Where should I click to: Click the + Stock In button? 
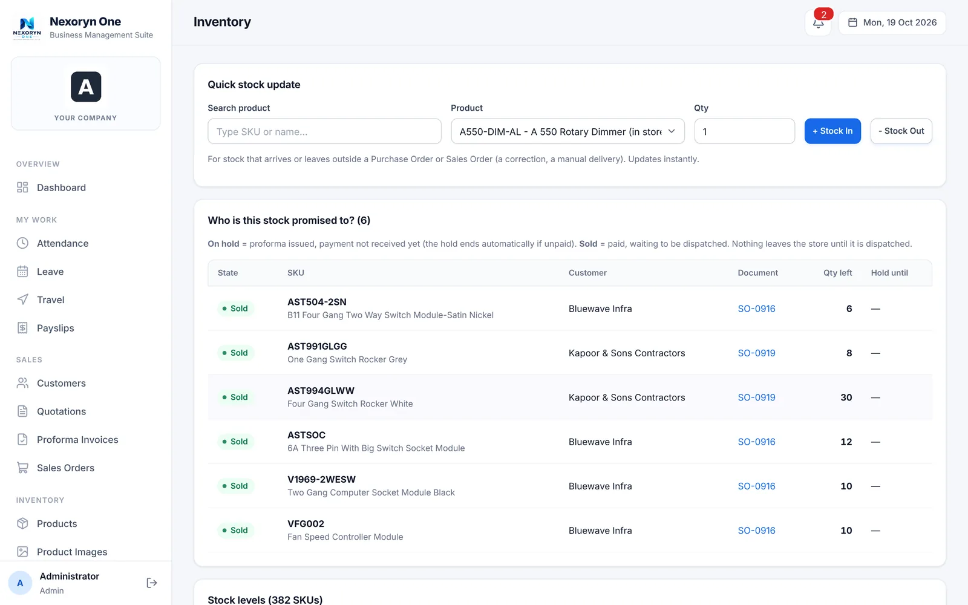click(x=832, y=131)
